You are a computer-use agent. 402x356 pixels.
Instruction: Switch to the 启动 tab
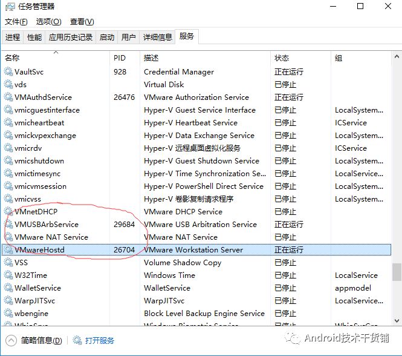[107, 38]
